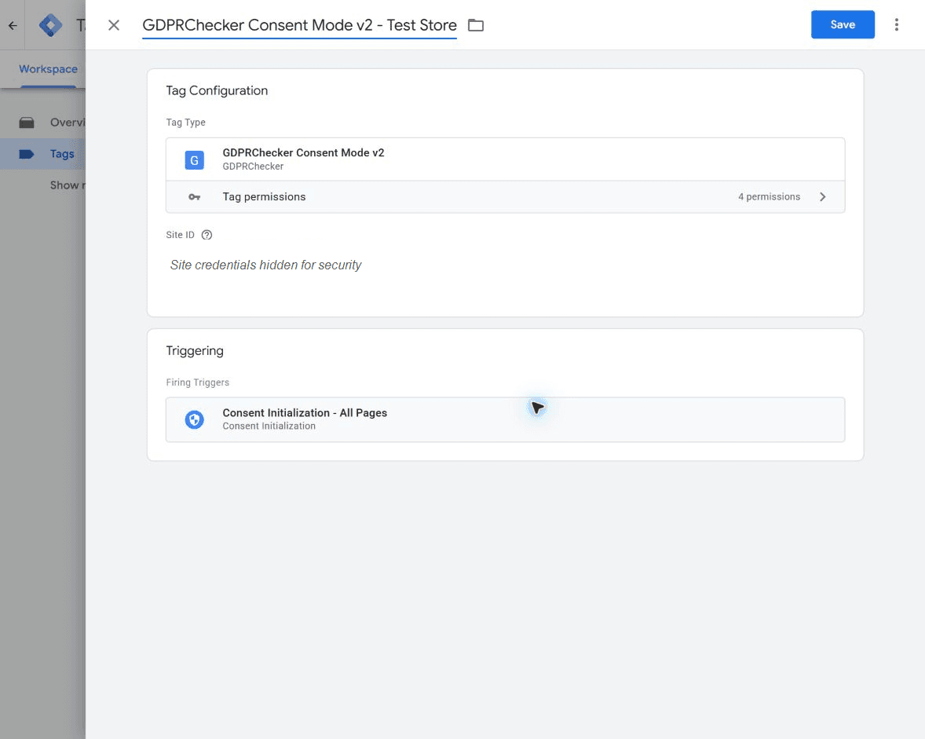This screenshot has width=925, height=739.
Task: Click the 'Consent Initialization' trigger type subtitle
Action: (269, 426)
